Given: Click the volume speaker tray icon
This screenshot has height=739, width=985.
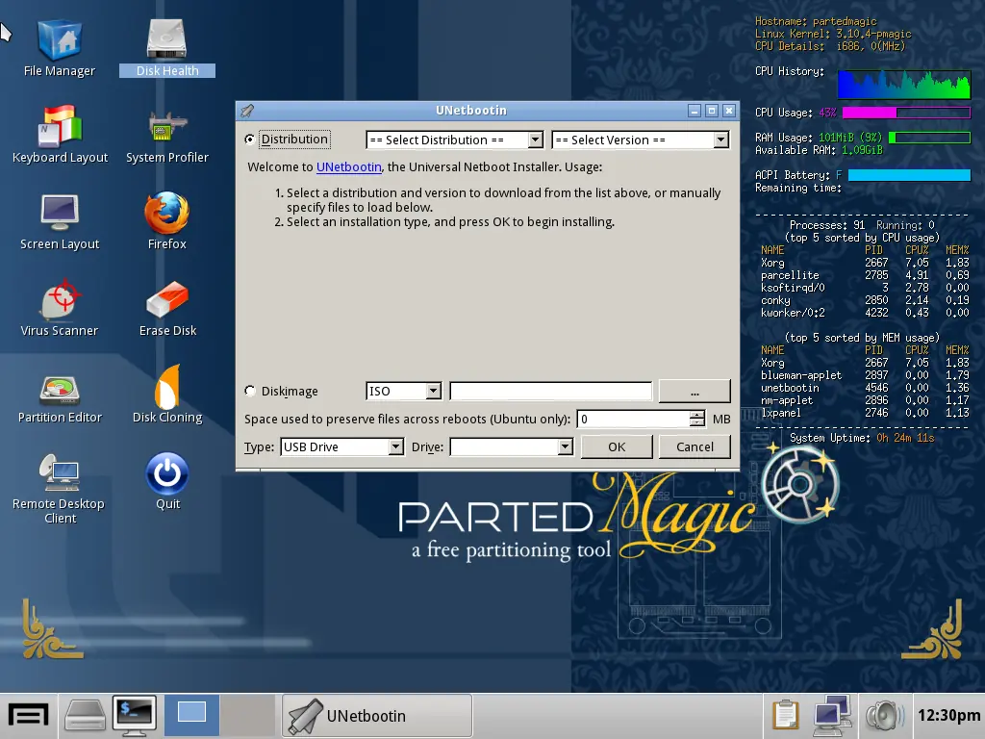Looking at the screenshot, I should pyautogui.click(x=884, y=716).
